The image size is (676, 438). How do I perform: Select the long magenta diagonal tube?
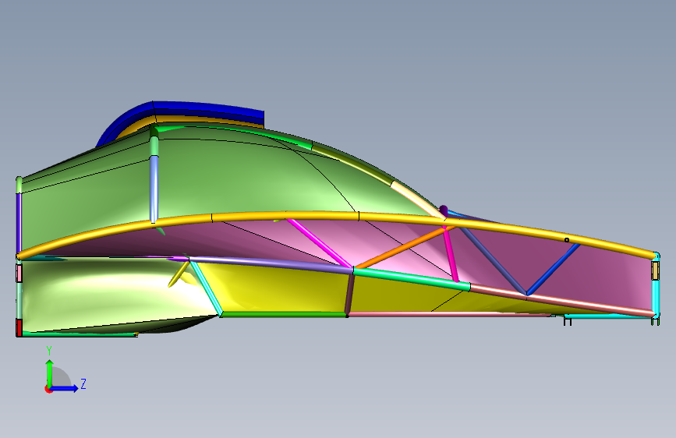point(320,243)
